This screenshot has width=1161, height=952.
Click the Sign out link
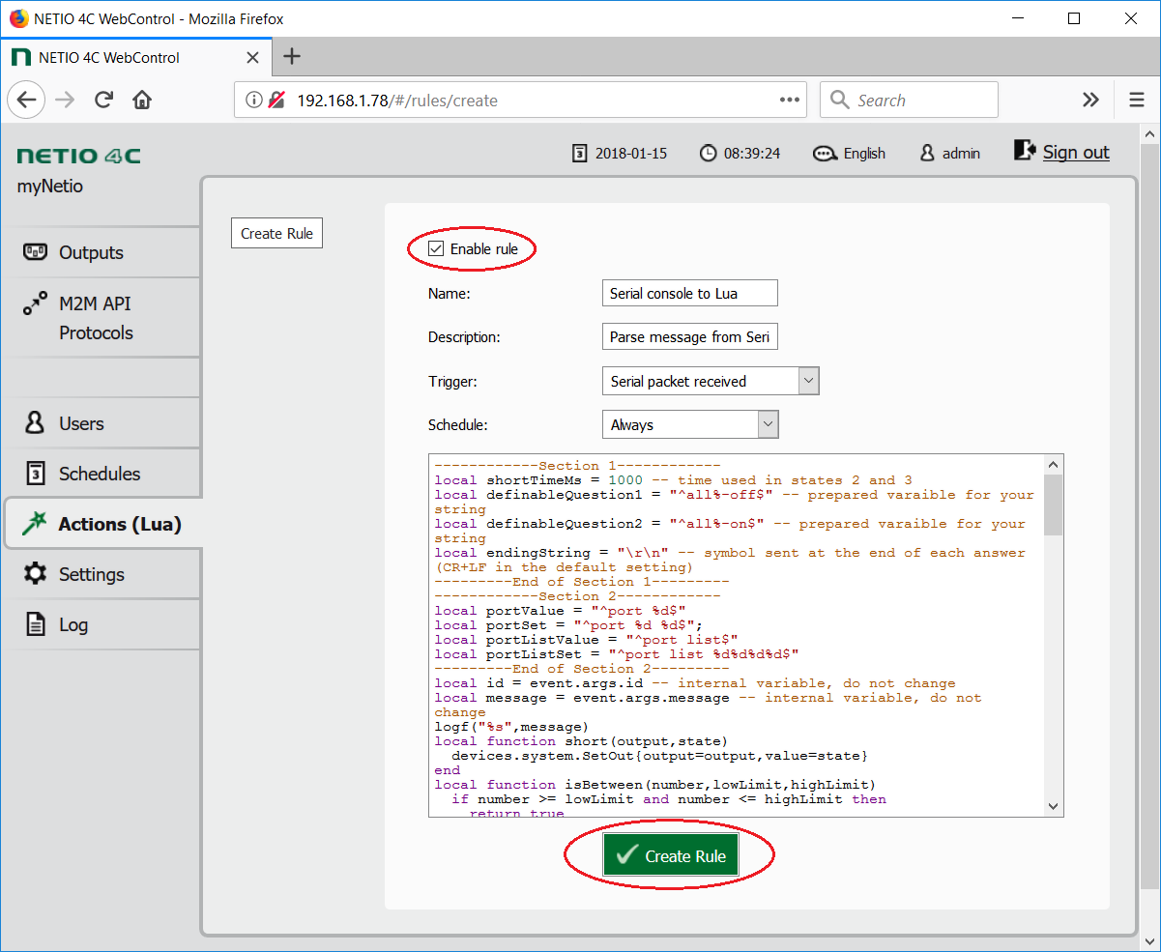pyautogui.click(x=1075, y=153)
